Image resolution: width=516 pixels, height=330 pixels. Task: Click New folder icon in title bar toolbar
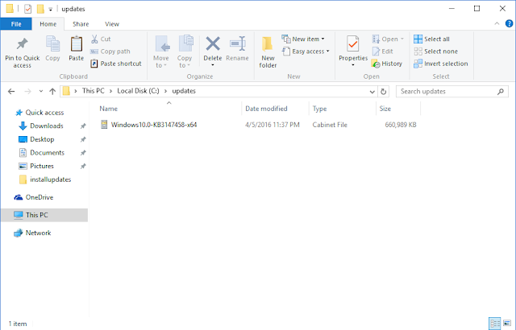coord(40,9)
